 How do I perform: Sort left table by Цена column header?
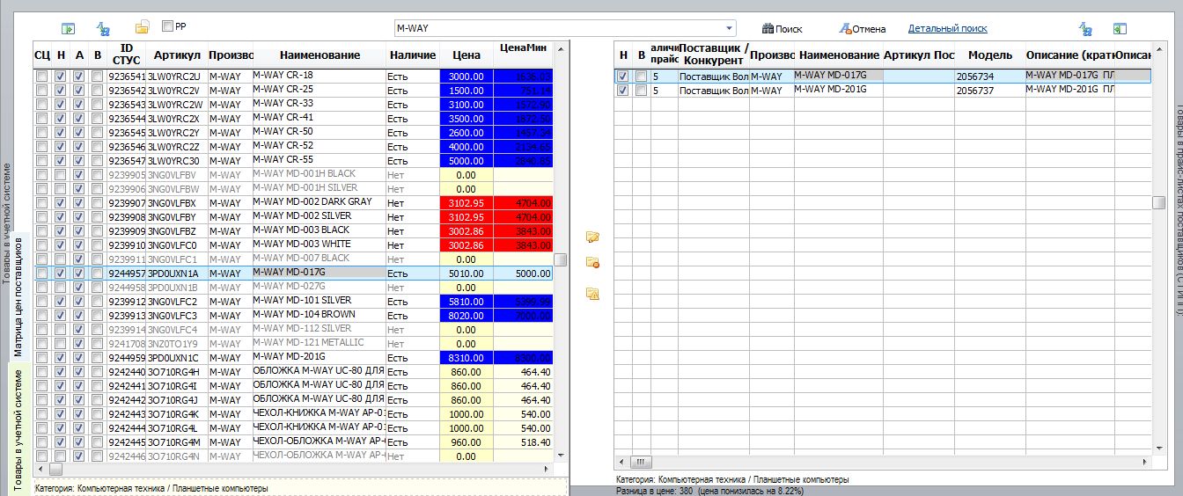coord(466,55)
